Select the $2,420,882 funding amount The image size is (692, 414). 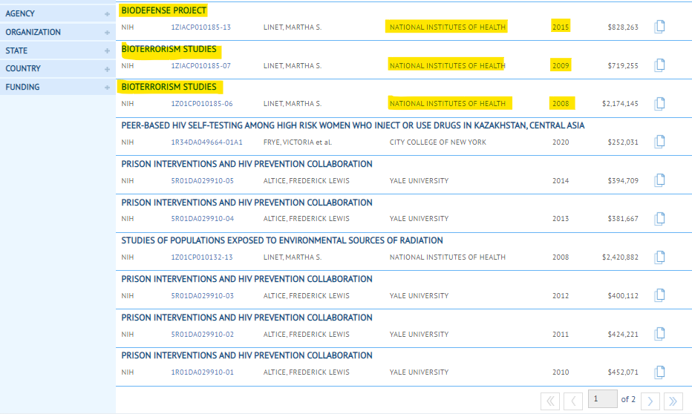pos(620,257)
